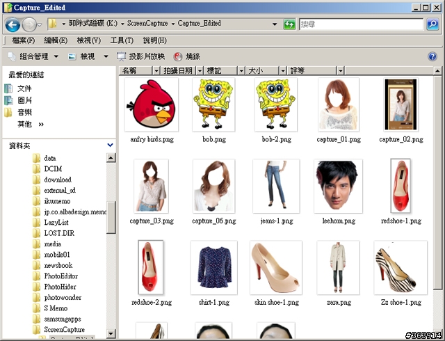
Task: Open the address bar history dropdown
Action: [x=275, y=24]
